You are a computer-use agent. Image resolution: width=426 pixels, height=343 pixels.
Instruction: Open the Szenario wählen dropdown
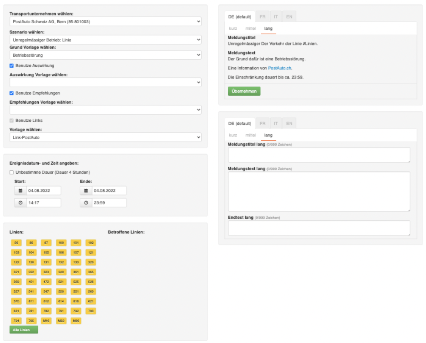point(105,40)
